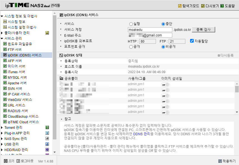Expand Torrent 관리 tree arrow
The width and height of the screenshot is (239, 165).
[2, 127]
